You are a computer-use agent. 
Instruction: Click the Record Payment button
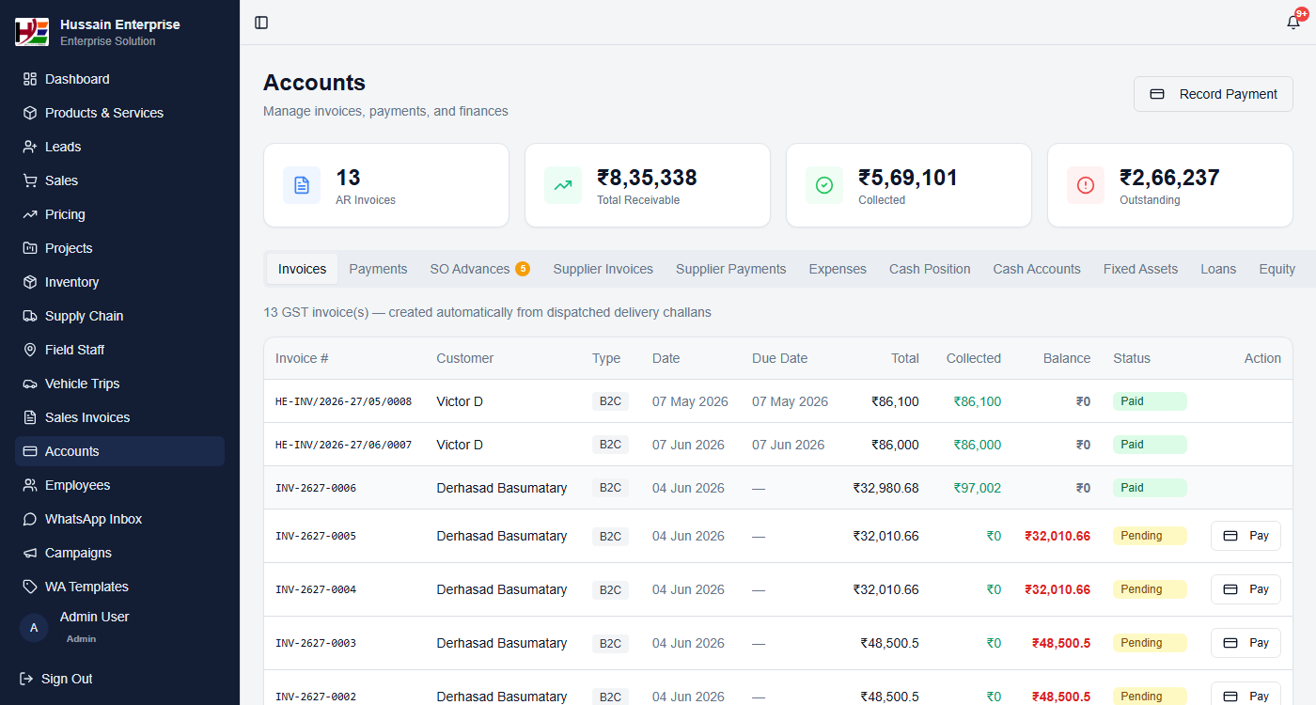1214,94
